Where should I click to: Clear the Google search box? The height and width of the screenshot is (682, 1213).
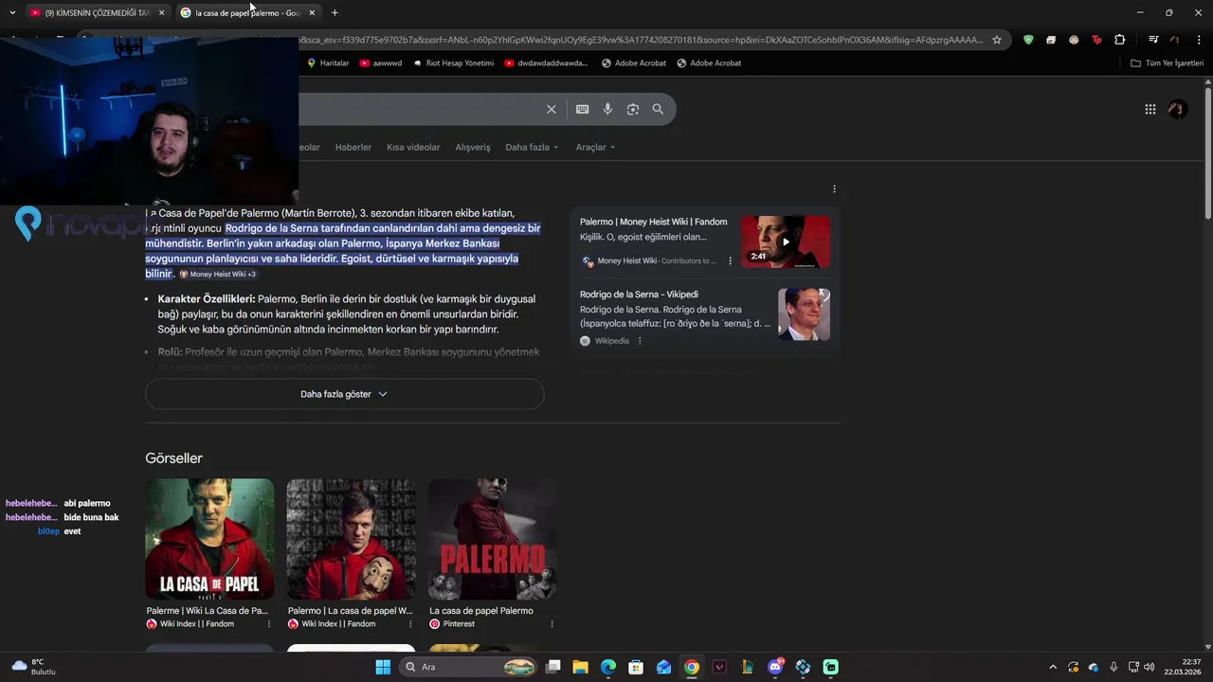(x=552, y=109)
